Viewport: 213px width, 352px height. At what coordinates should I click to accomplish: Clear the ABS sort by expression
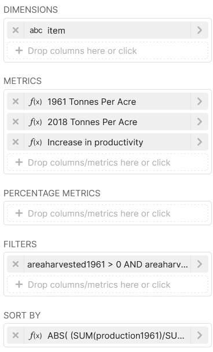16,335
